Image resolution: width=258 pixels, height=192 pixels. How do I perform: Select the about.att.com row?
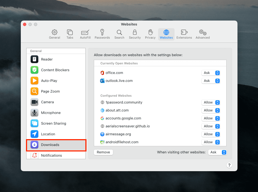coord(160,110)
